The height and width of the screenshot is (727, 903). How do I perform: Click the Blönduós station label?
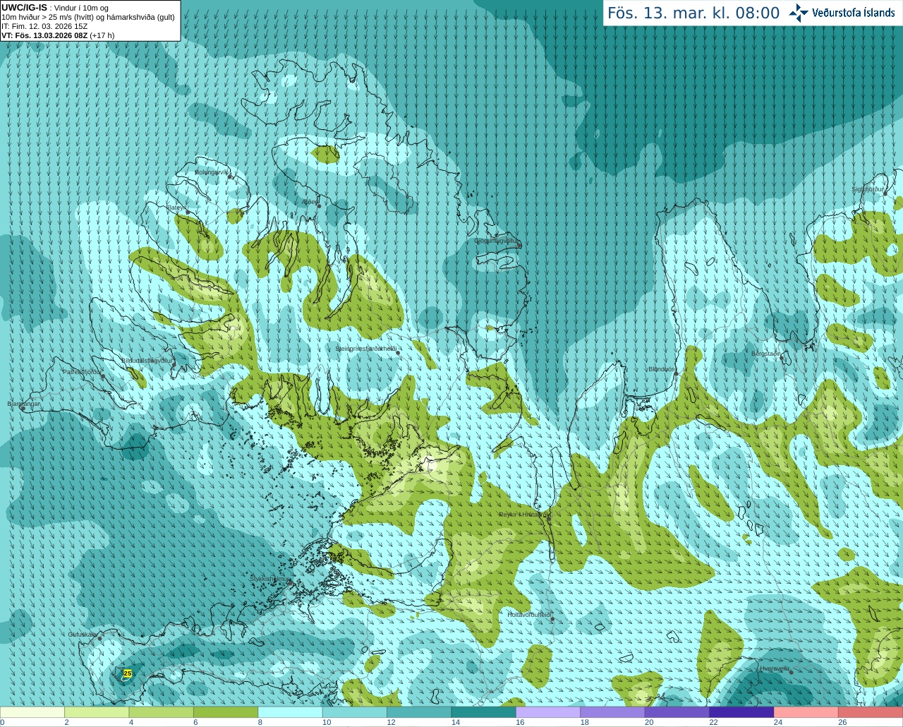661,369
